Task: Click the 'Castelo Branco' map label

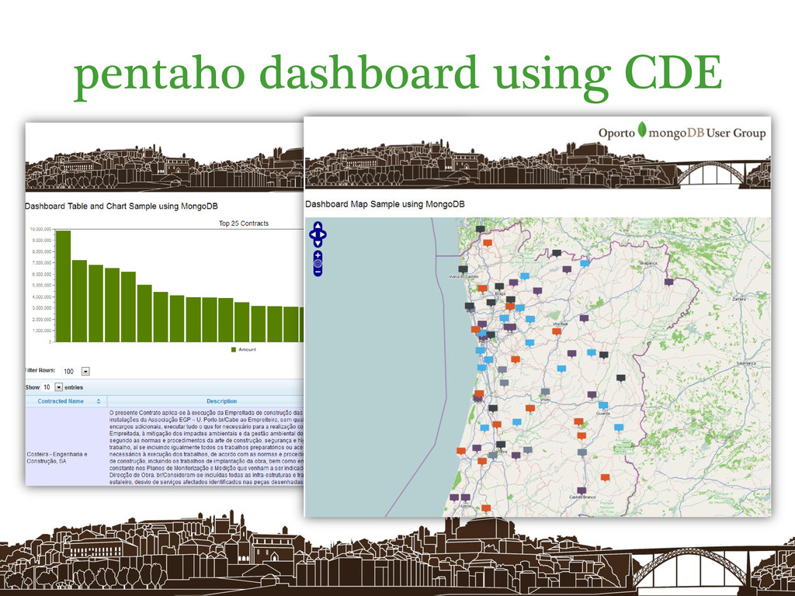Action: pyautogui.click(x=582, y=497)
